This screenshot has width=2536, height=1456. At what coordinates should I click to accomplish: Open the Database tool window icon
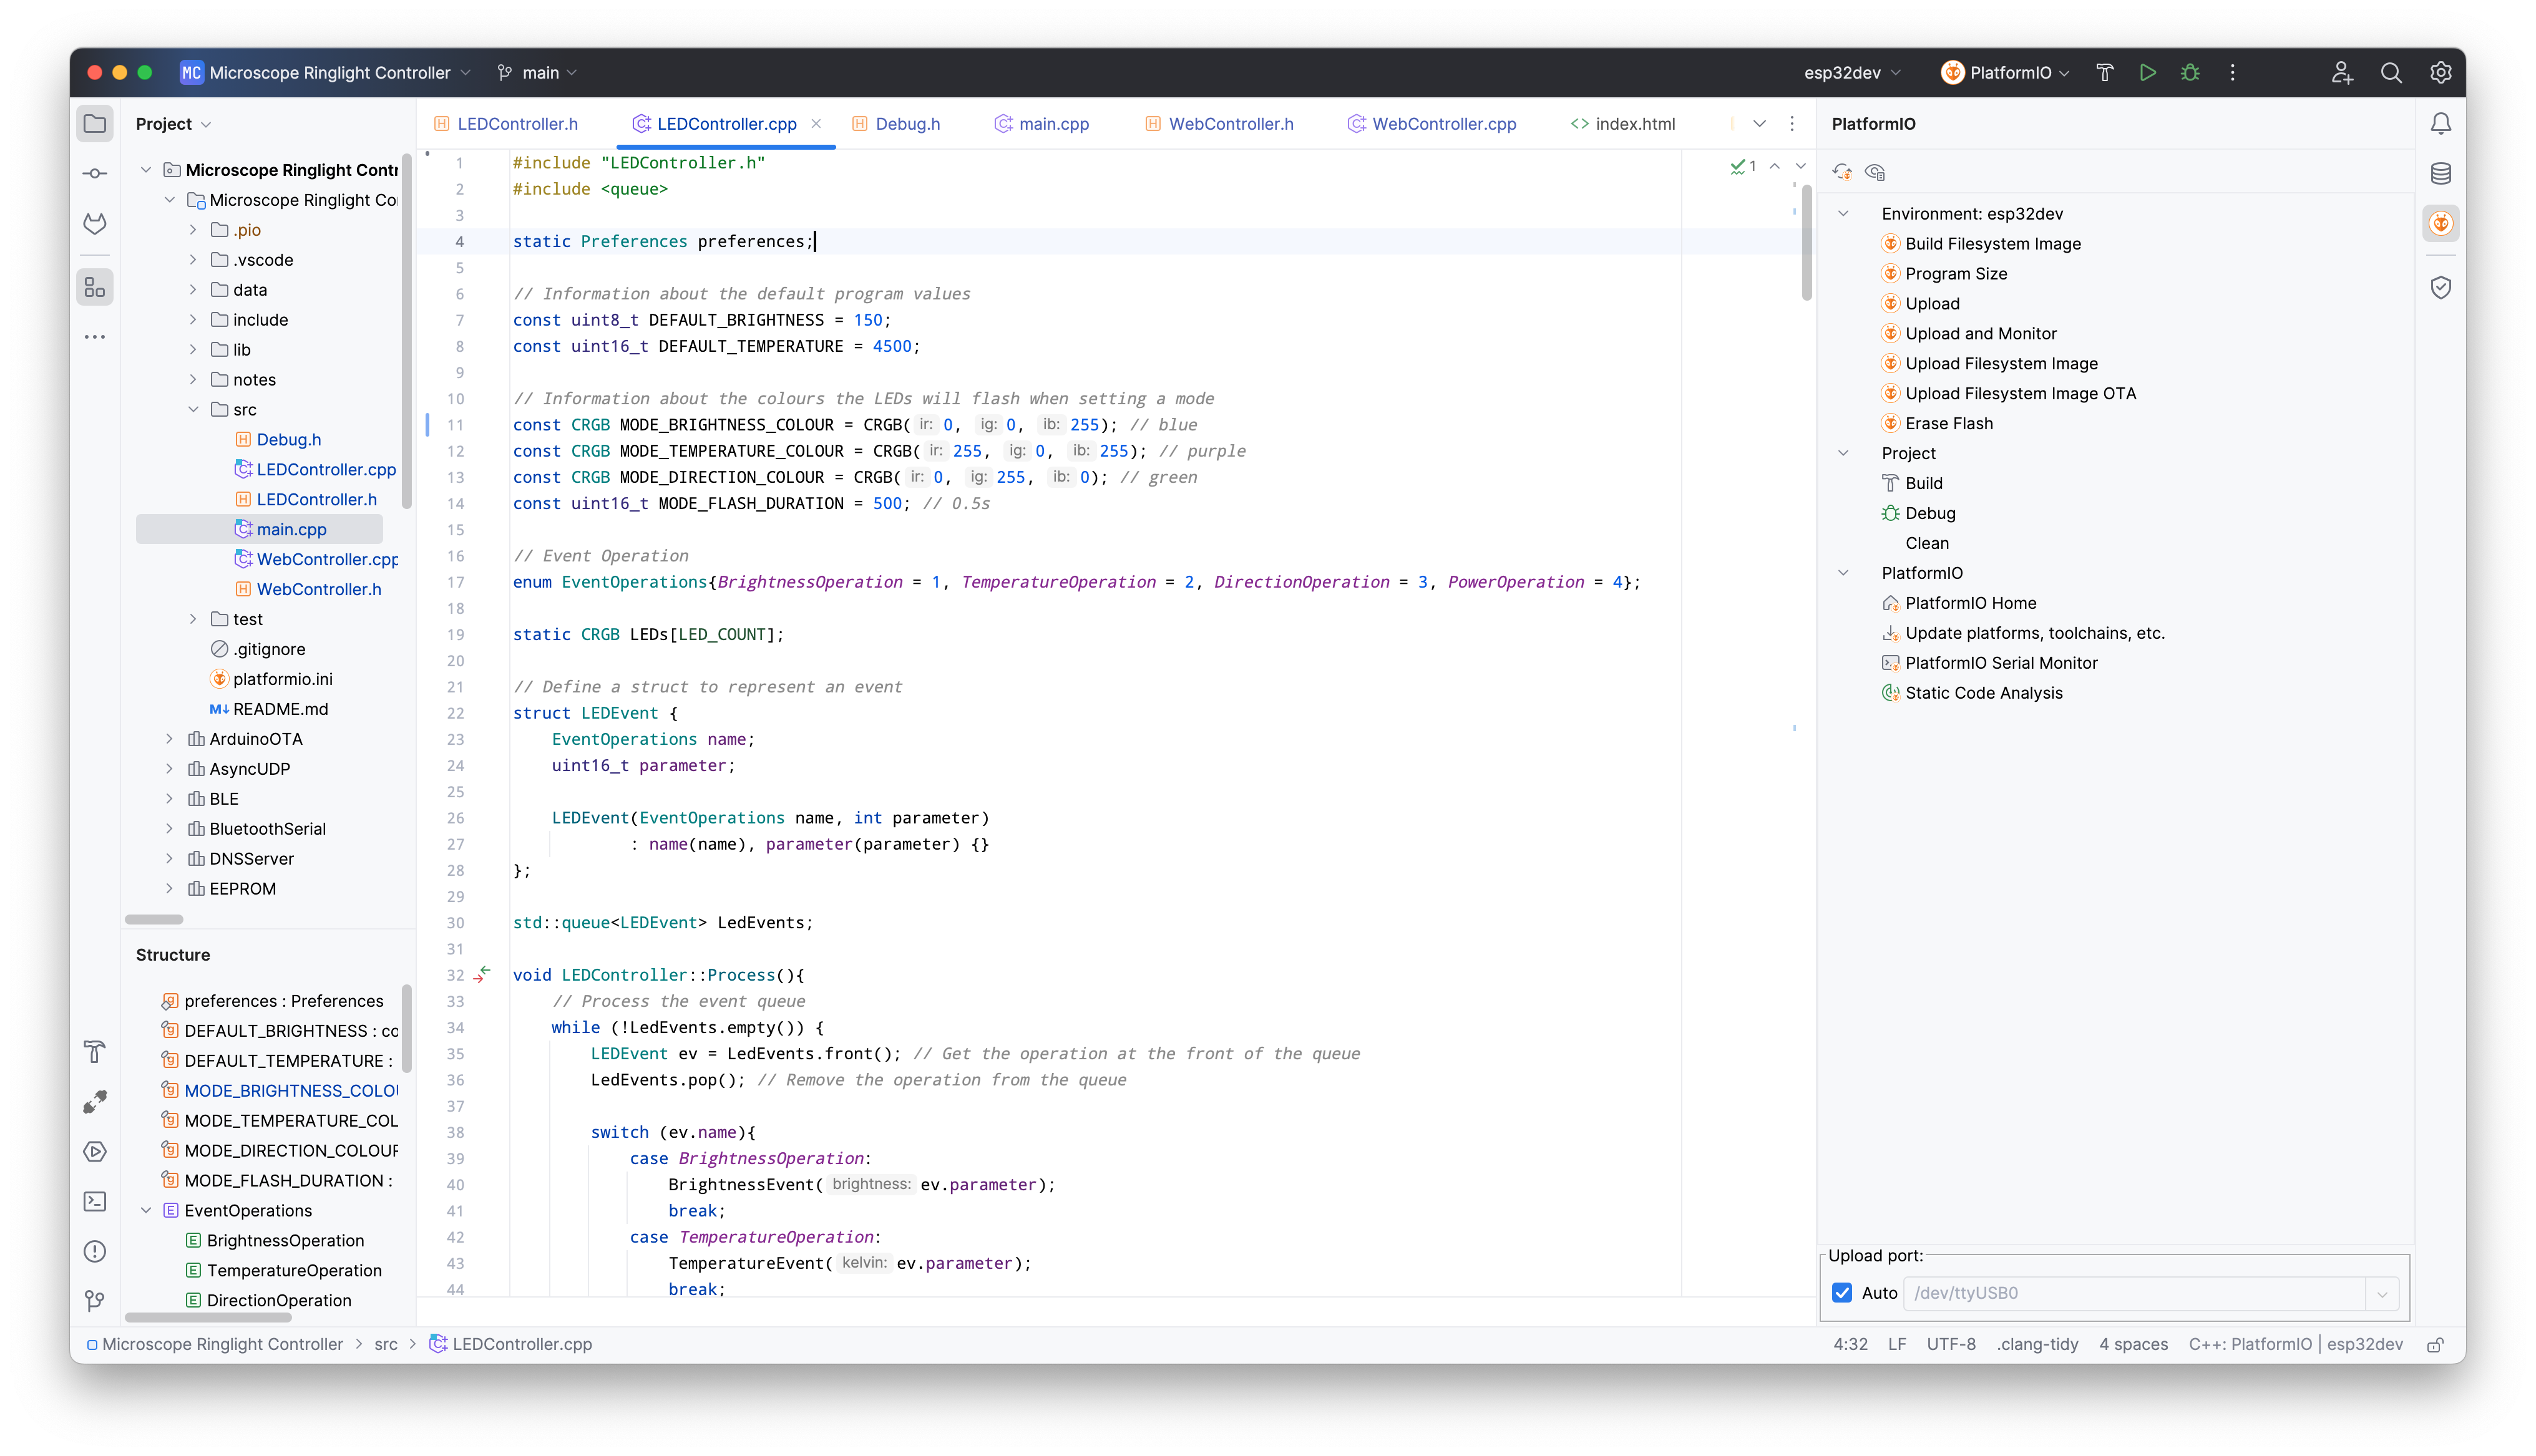(2441, 172)
